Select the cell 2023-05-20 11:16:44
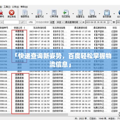The height and width of the screenshot is (120, 120). [x=80, y=35]
